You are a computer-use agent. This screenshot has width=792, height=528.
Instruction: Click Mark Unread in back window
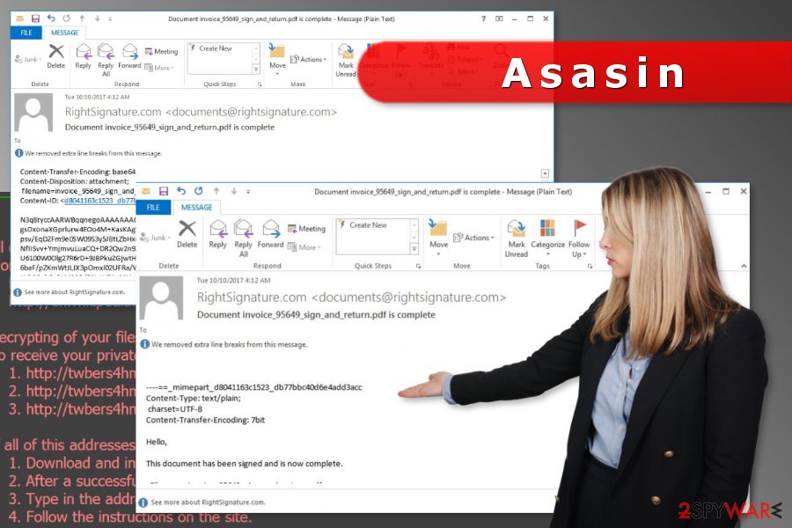coord(346,60)
